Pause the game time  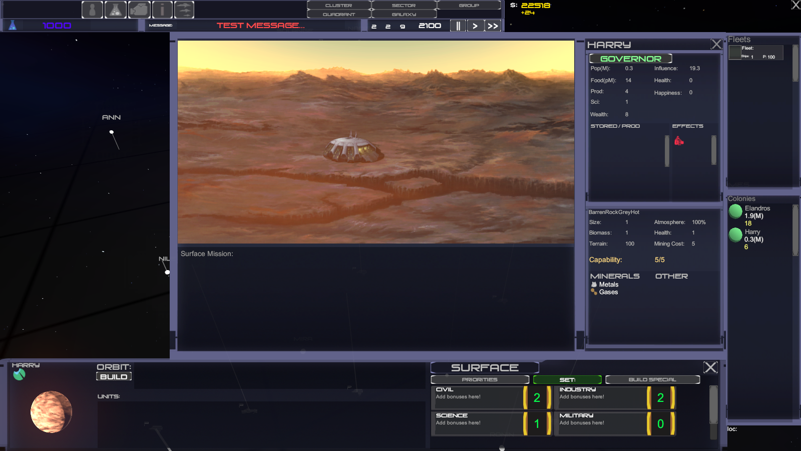tap(458, 26)
